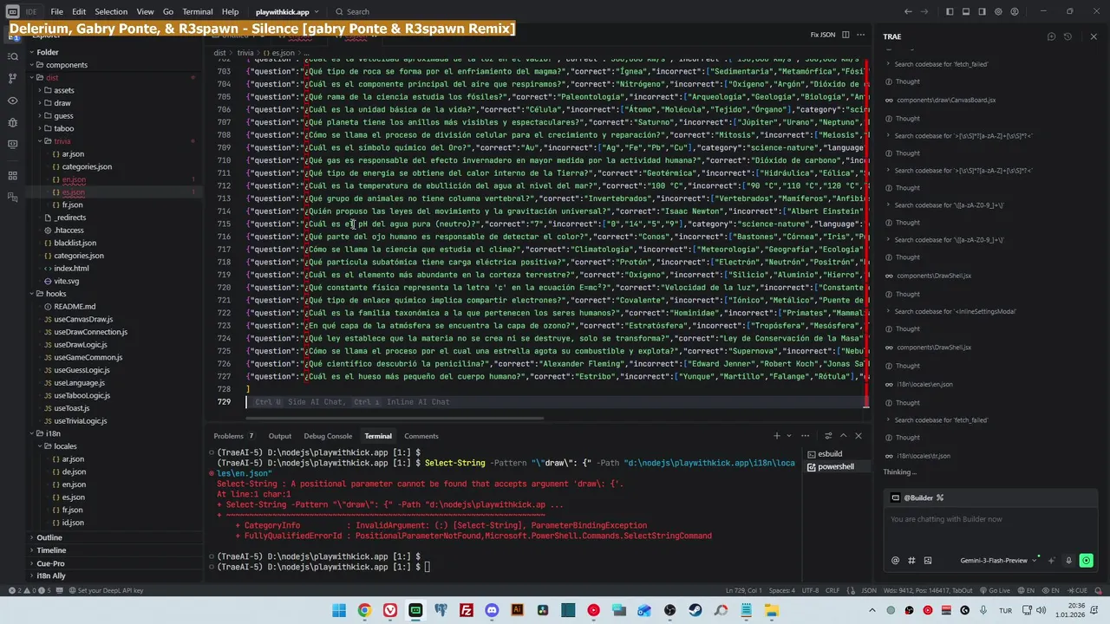Click the UTF-8 encoding status entry
This screenshot has width=1110, height=624.
coord(810,590)
